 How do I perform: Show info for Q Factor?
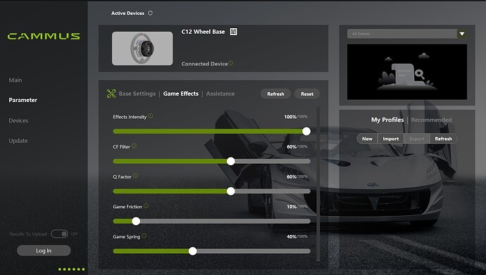135,176
